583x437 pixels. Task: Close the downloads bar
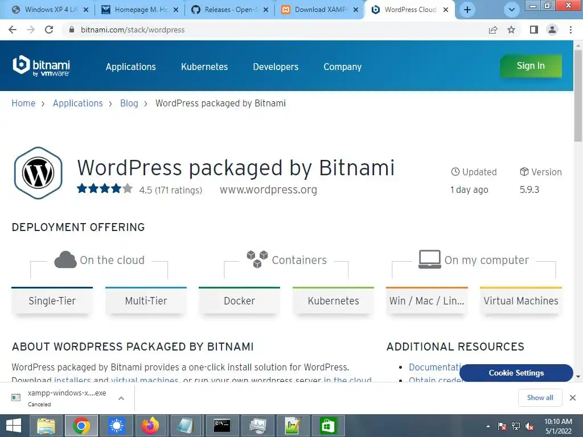pyautogui.click(x=573, y=398)
